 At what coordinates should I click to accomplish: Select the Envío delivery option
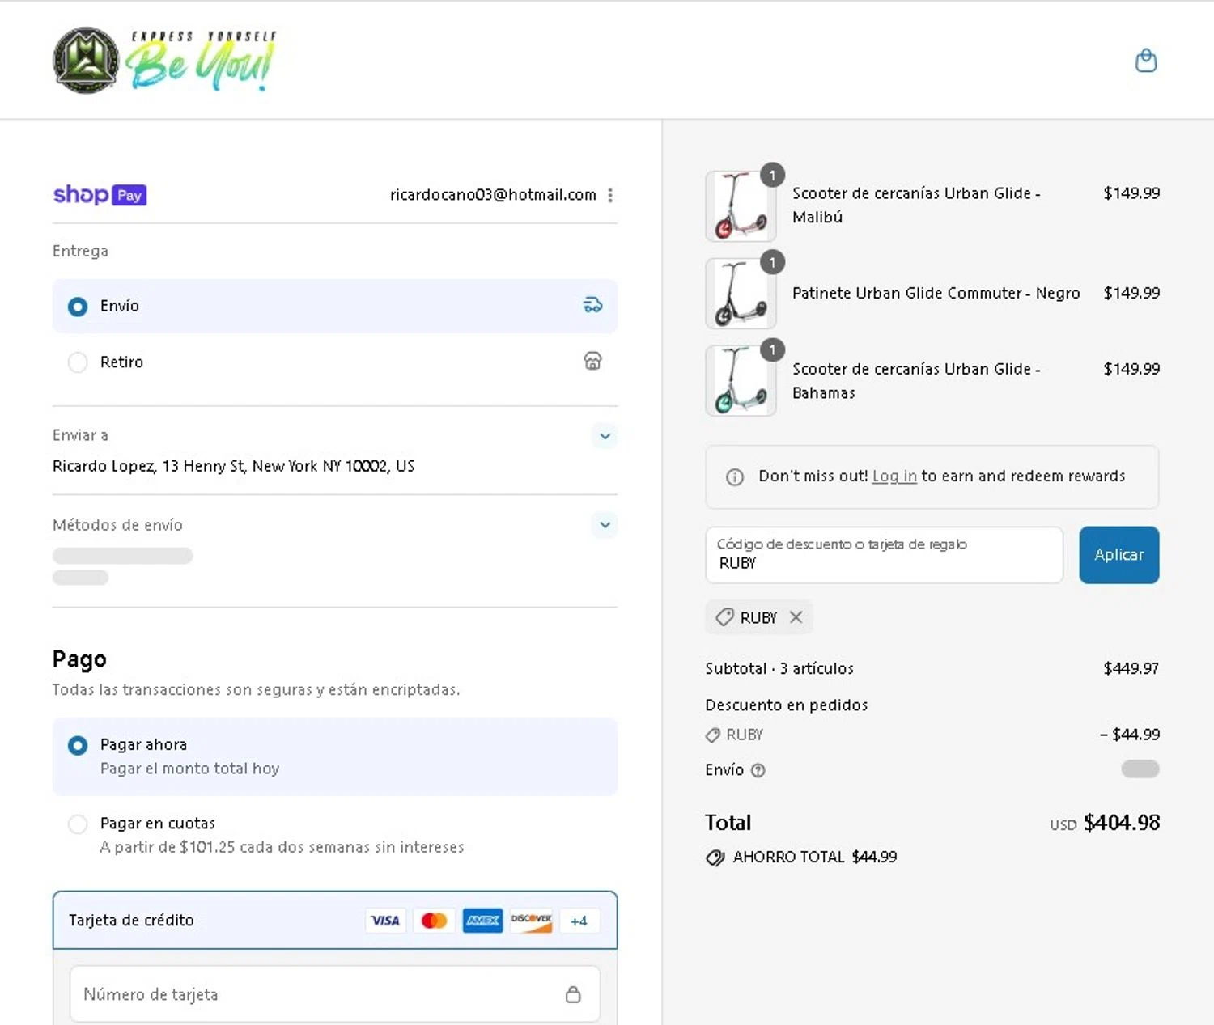335,306
